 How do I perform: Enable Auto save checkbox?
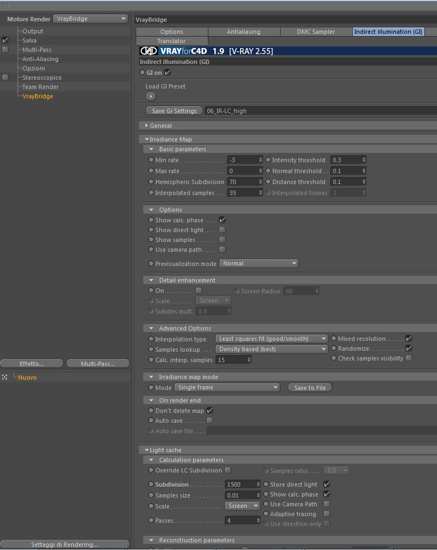click(x=209, y=420)
